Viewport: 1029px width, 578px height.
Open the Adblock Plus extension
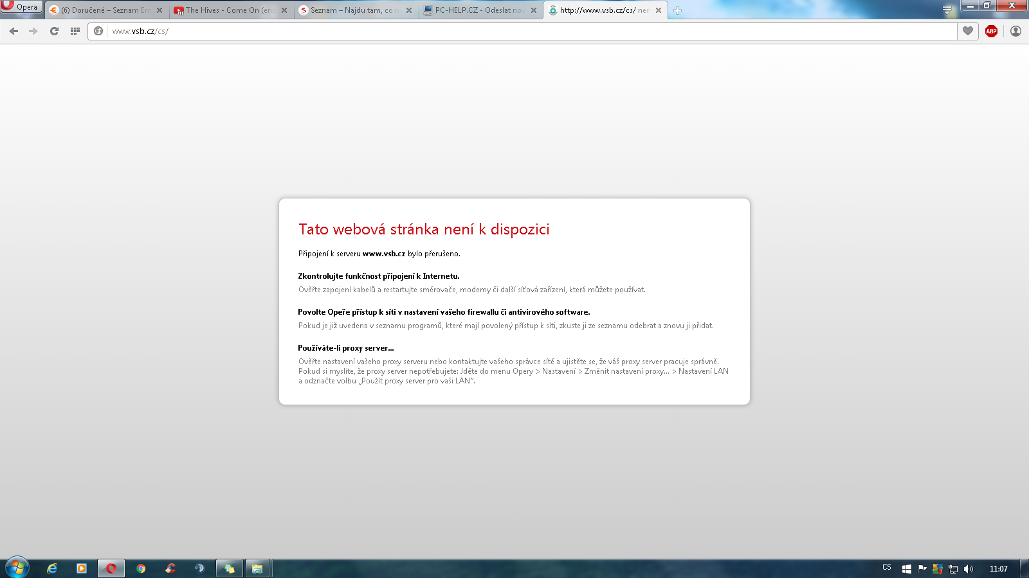(x=991, y=31)
